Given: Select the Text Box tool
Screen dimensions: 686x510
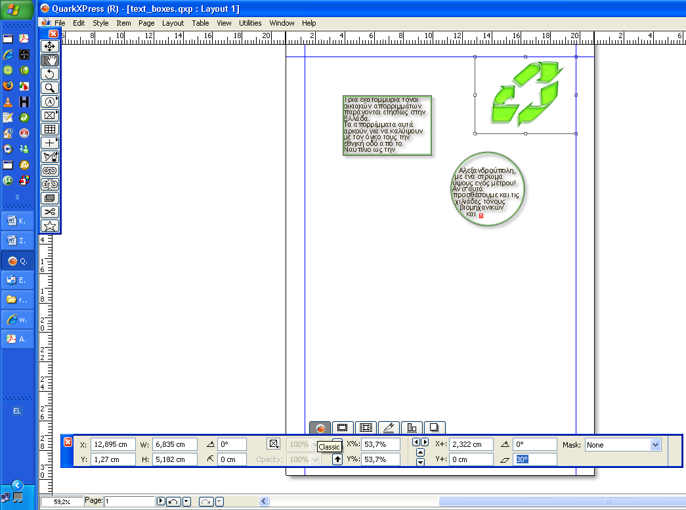Looking at the screenshot, I should [49, 102].
